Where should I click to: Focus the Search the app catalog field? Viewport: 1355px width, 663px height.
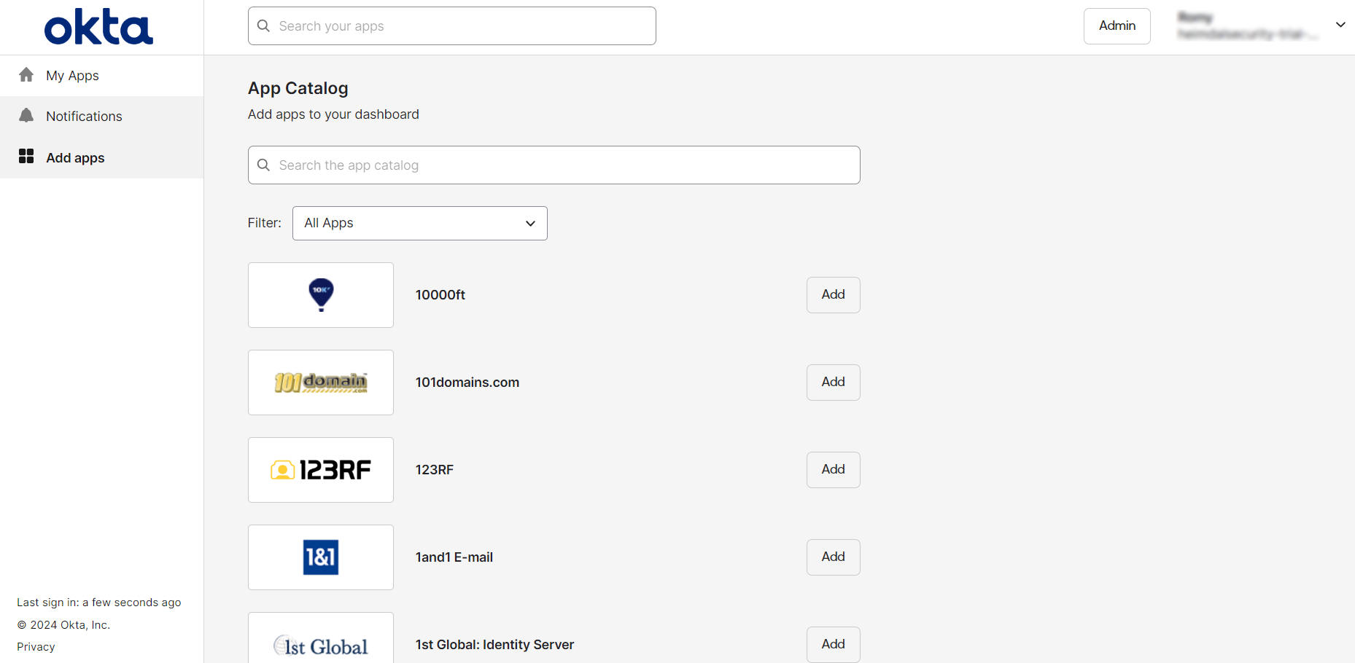pyautogui.click(x=554, y=165)
